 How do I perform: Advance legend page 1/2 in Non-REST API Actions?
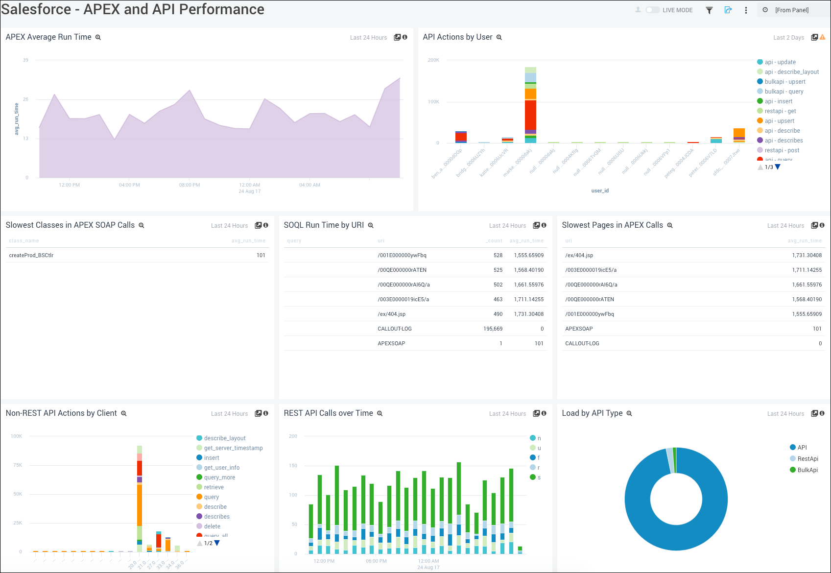tap(216, 543)
